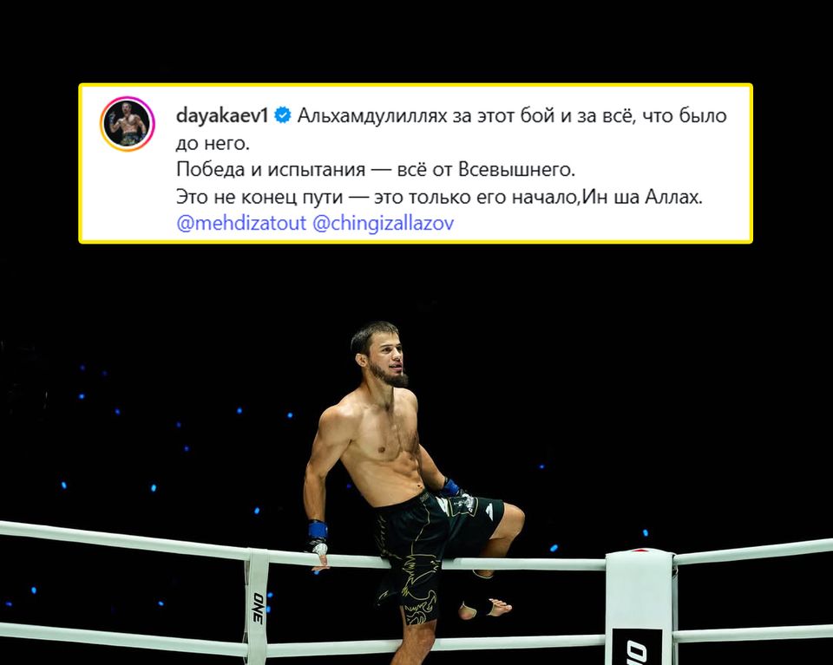The width and height of the screenshot is (833, 665).
Task: Open the @mehdizatout mention
Action: [241, 223]
